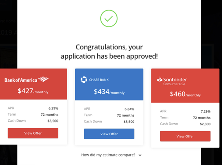Click the Chase octagon logo icon

84,79
